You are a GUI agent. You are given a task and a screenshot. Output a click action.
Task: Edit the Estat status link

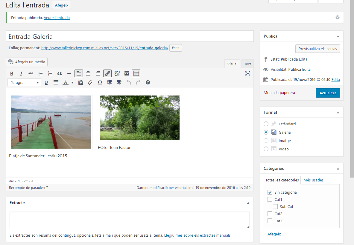303,59
